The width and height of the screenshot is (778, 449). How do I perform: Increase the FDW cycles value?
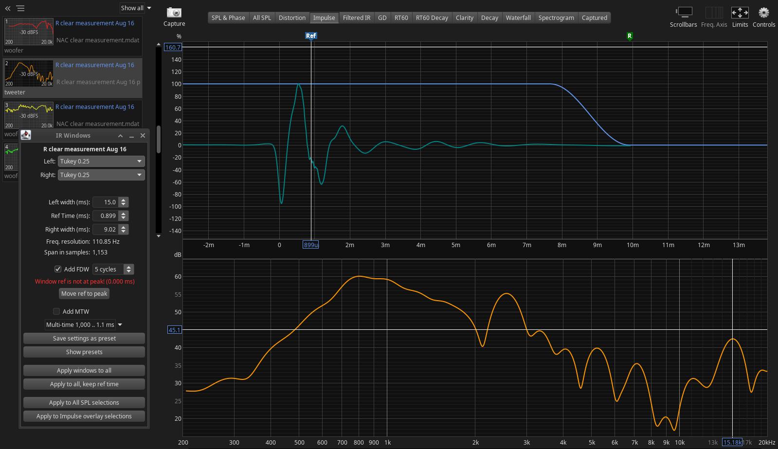pos(128,267)
